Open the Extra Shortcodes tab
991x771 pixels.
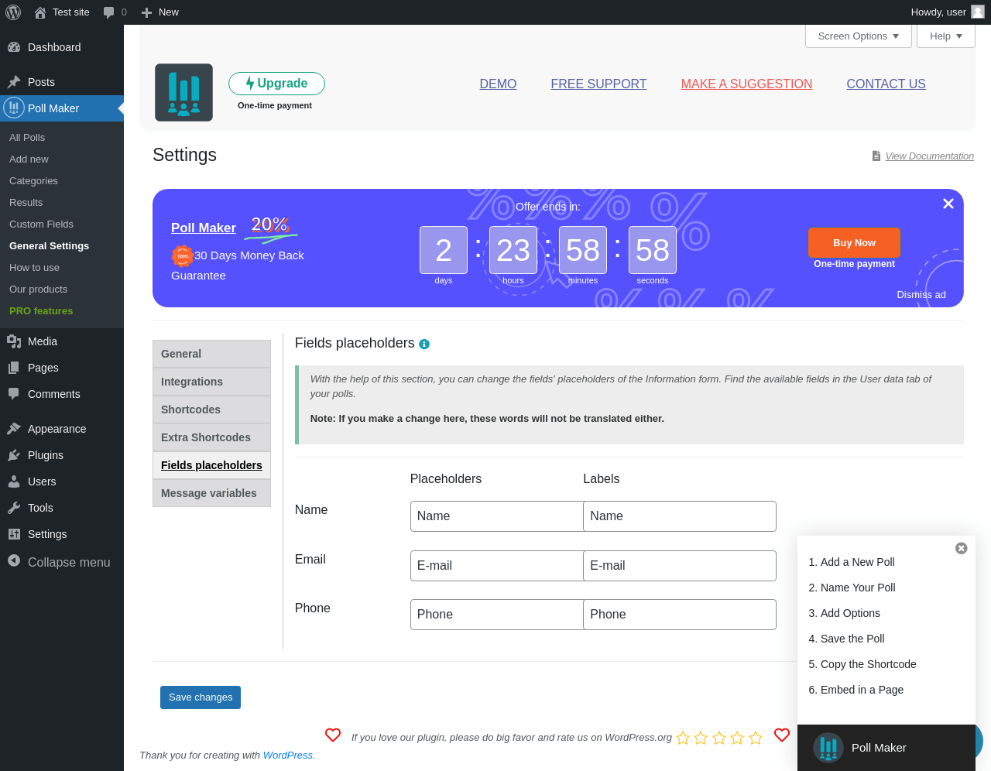click(211, 437)
